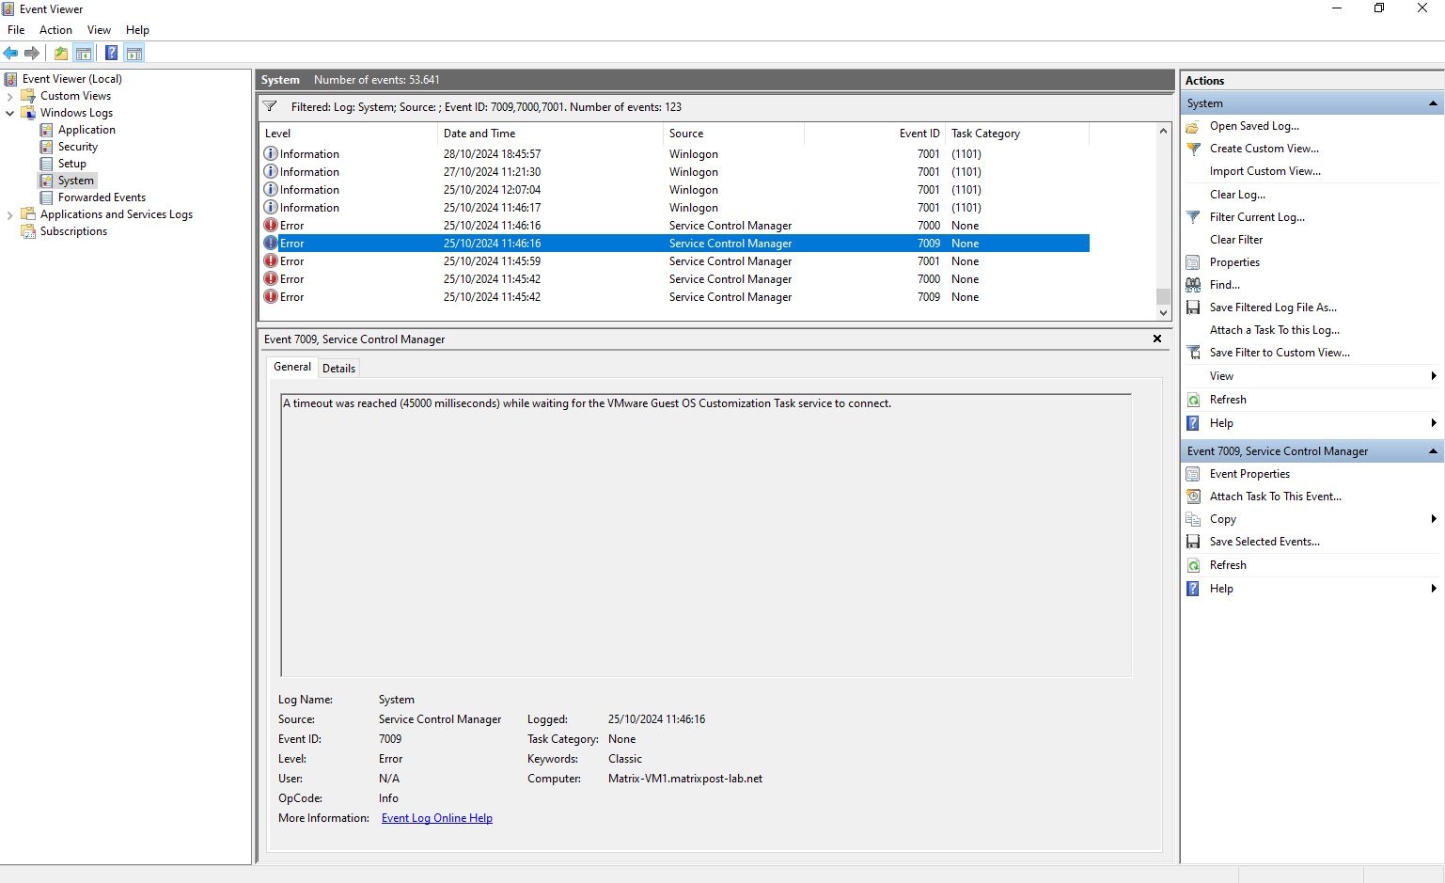
Task: Click Save Selected Events action
Action: [x=1264, y=542]
